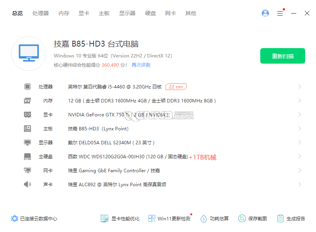The height and width of the screenshot is (232, 316).
Task: Click the 技嘉 B85-HD3 (Lynx Point) text
Action: 98,128
